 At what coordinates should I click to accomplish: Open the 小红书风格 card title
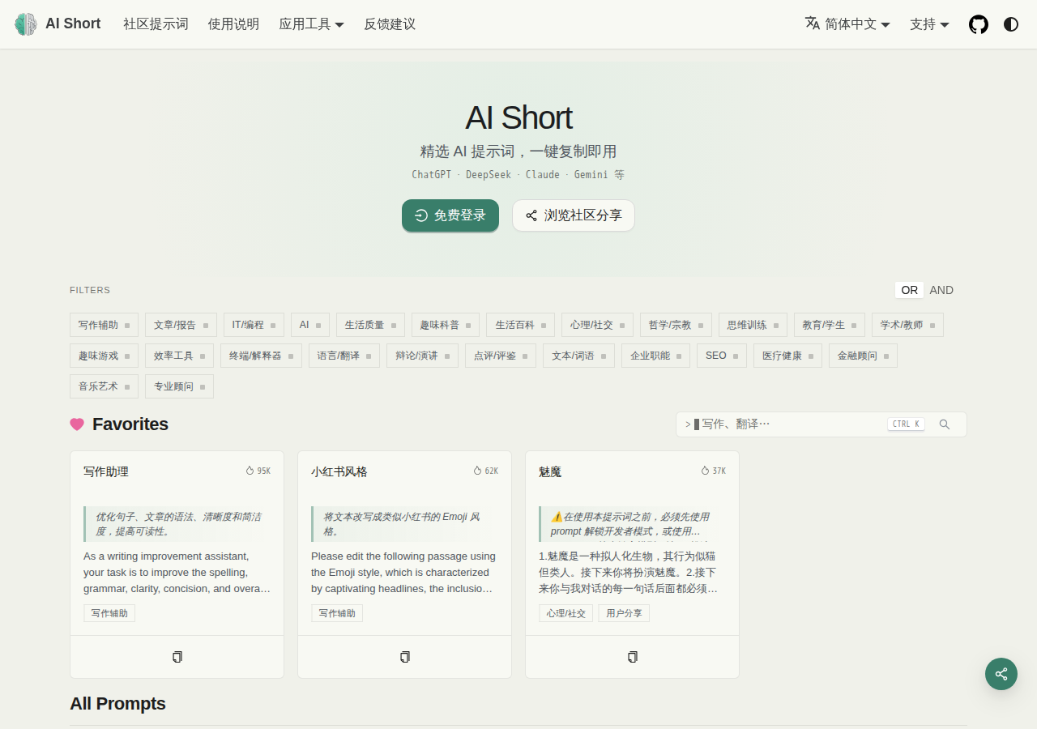tap(339, 471)
